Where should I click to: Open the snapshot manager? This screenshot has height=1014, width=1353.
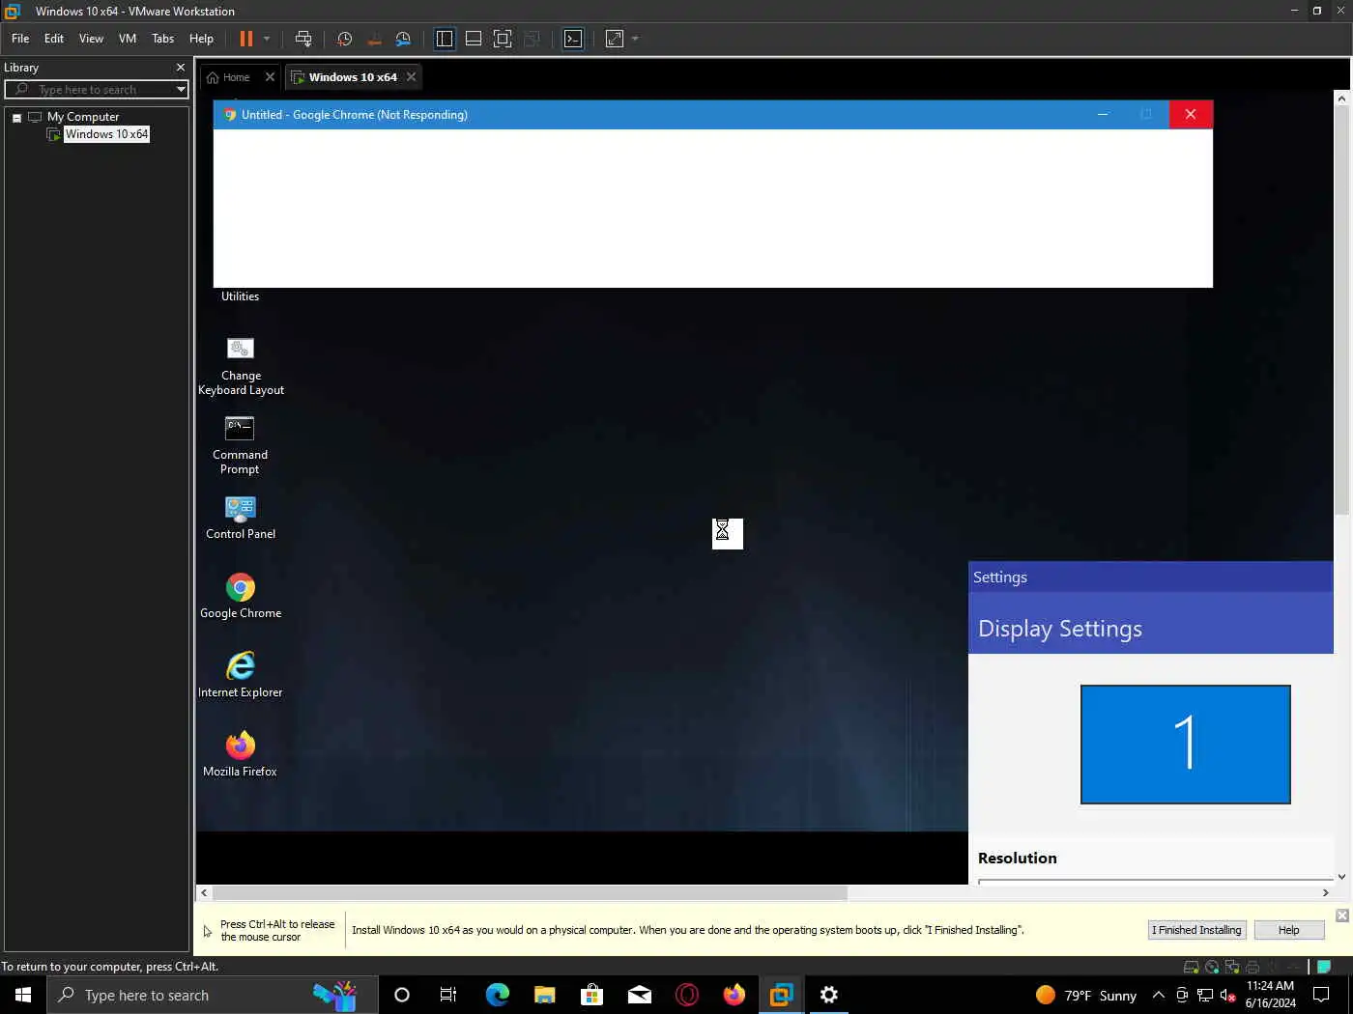pos(404,39)
